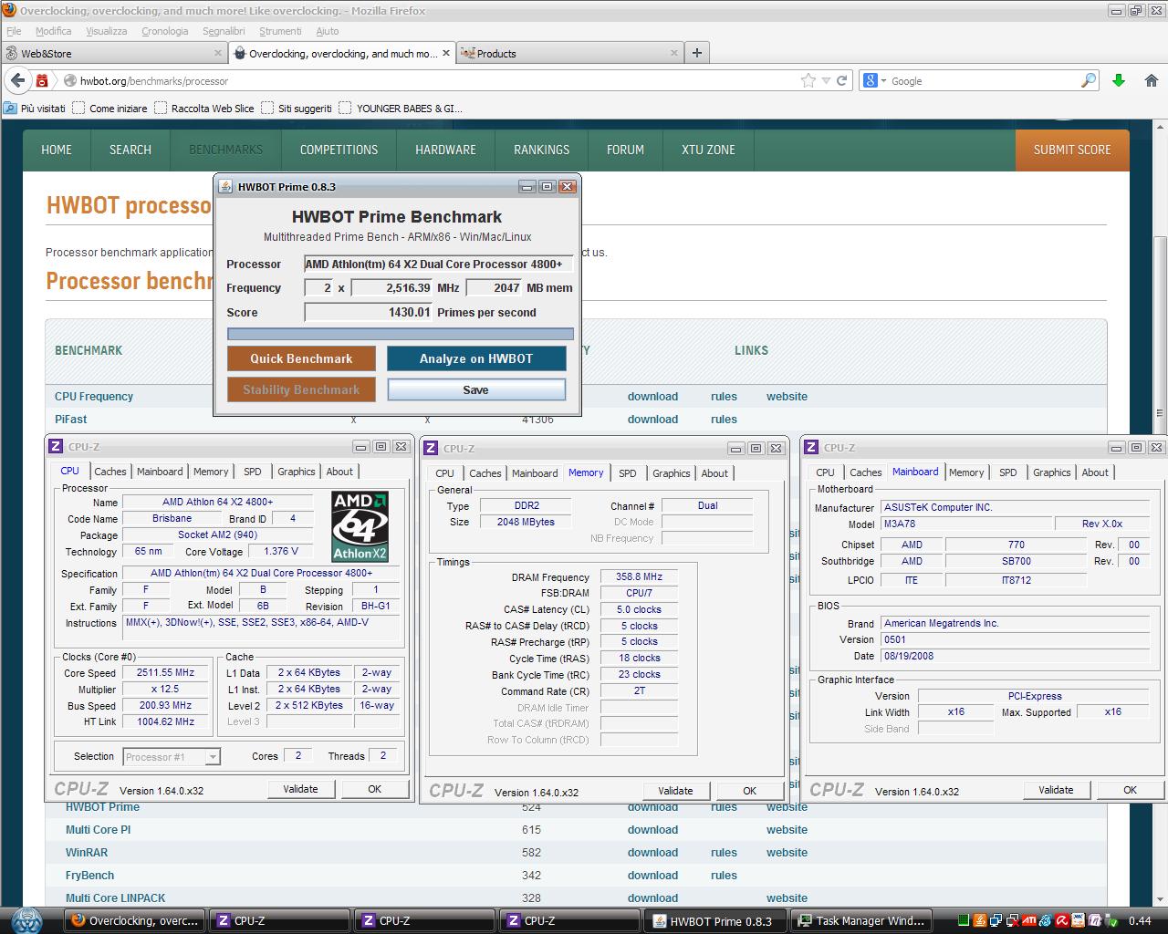The height and width of the screenshot is (934, 1168).
Task: Open the Strumenti menu
Action: [280, 31]
